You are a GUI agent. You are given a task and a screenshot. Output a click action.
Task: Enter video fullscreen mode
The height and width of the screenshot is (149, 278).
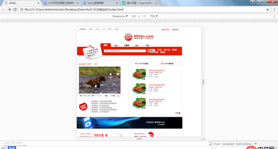coord(118,96)
